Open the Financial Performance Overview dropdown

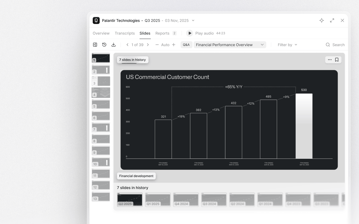click(230, 45)
